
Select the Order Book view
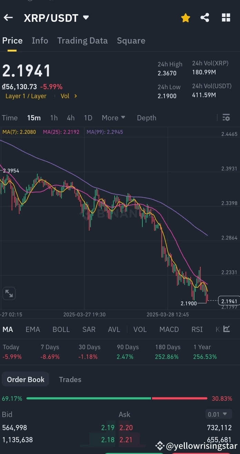click(x=25, y=379)
